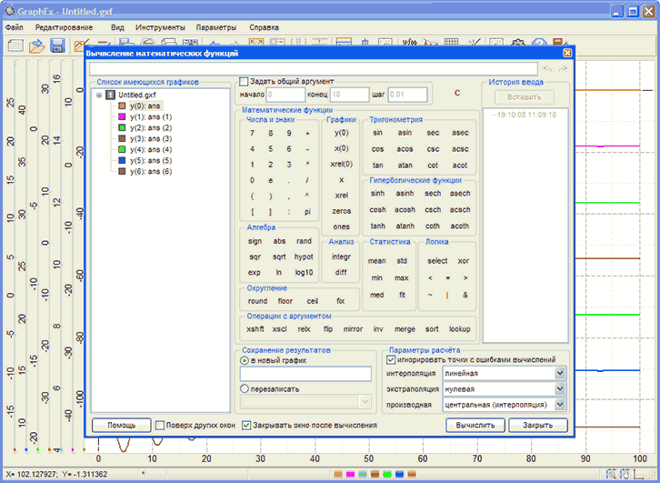Click the save diskette toolbar icon
Image resolution: width=660 pixels, height=483 pixels.
pyautogui.click(x=57, y=46)
